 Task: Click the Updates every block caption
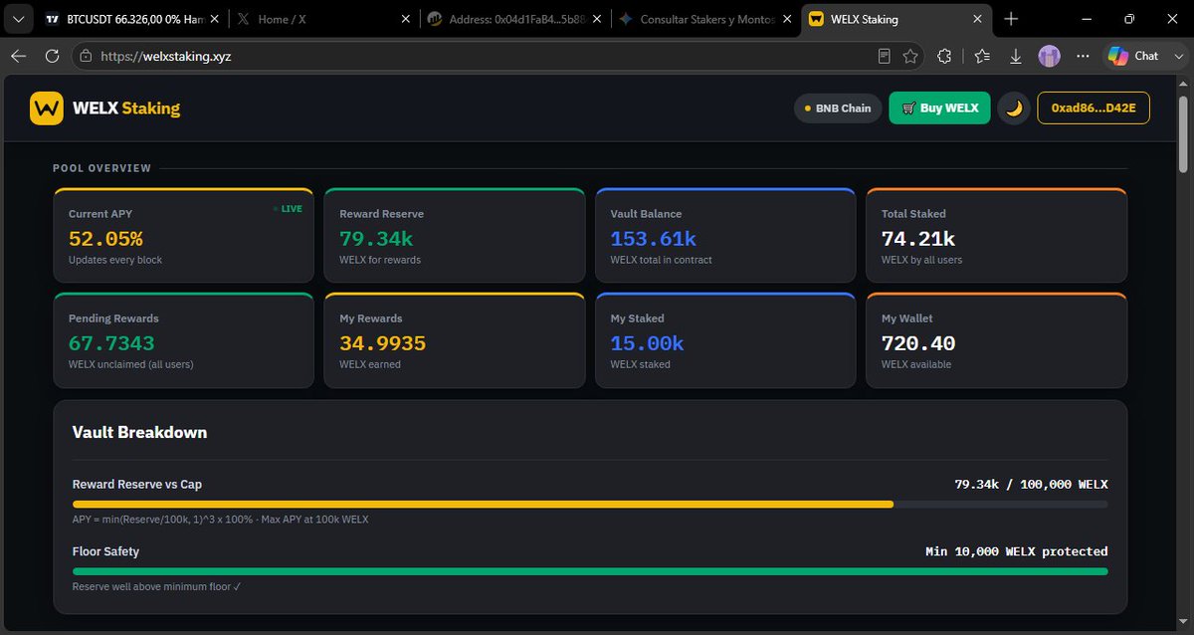115,260
